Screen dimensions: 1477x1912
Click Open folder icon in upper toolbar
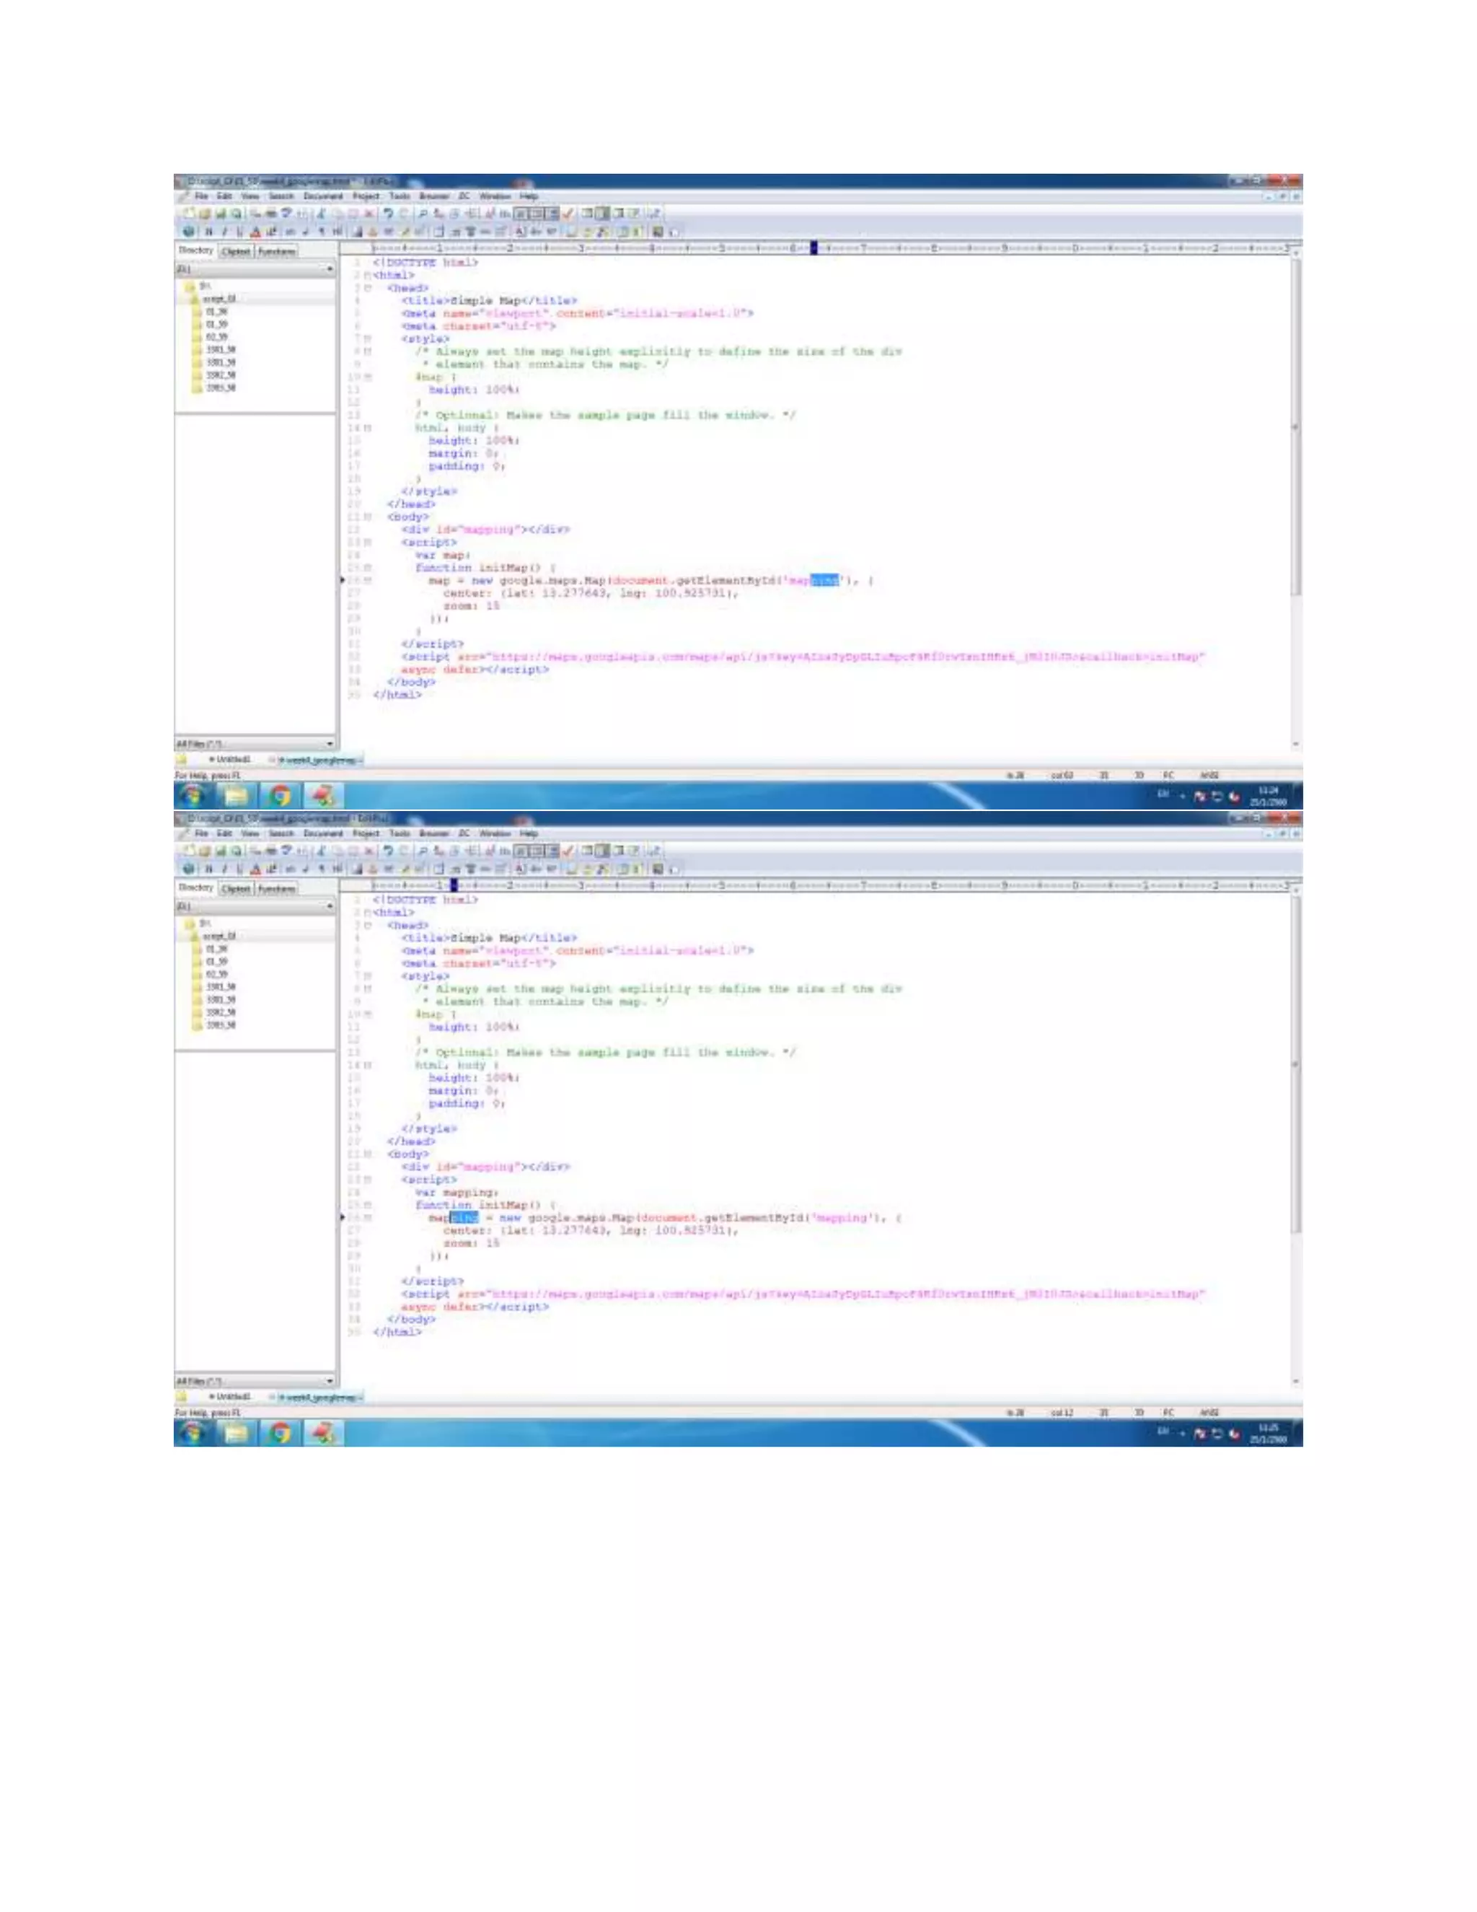[x=204, y=213]
